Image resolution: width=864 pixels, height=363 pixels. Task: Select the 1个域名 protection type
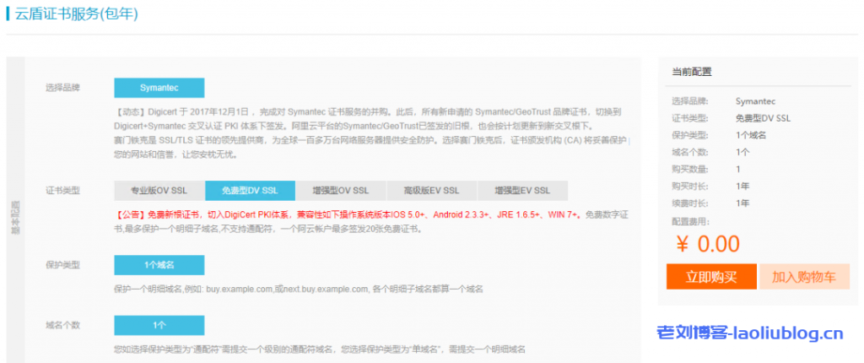[159, 265]
